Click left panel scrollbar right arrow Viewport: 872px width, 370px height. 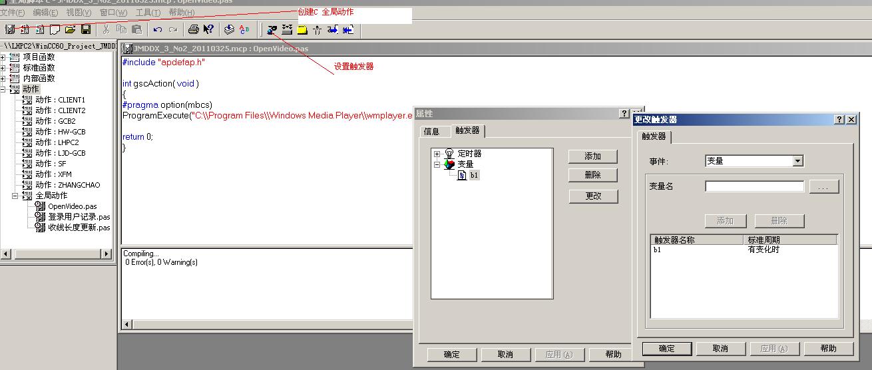tap(106, 254)
